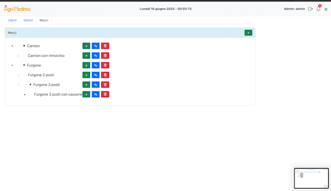
Task: Click the Furgone 3 posti label
Action: click(x=46, y=85)
